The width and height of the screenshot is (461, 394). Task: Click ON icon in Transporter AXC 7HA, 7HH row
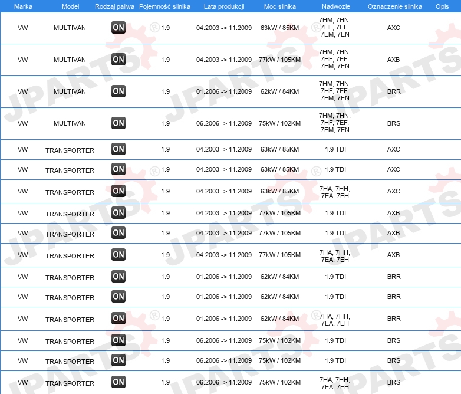tap(118, 191)
